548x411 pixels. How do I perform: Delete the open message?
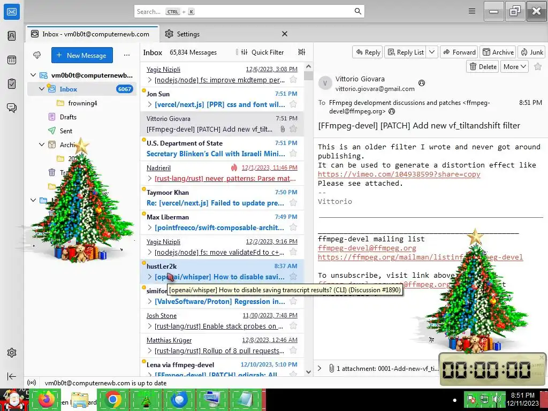(x=483, y=66)
